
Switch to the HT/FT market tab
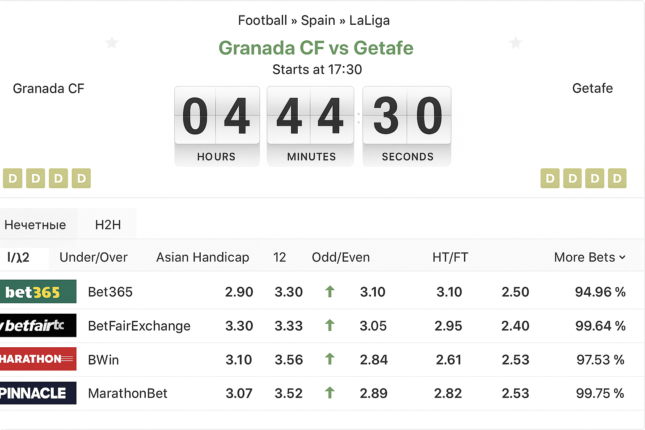tap(450, 257)
